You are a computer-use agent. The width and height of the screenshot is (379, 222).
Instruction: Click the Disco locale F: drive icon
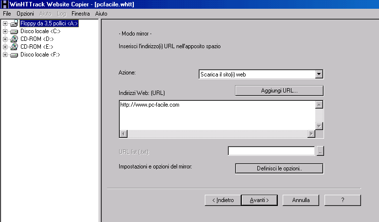14,55
